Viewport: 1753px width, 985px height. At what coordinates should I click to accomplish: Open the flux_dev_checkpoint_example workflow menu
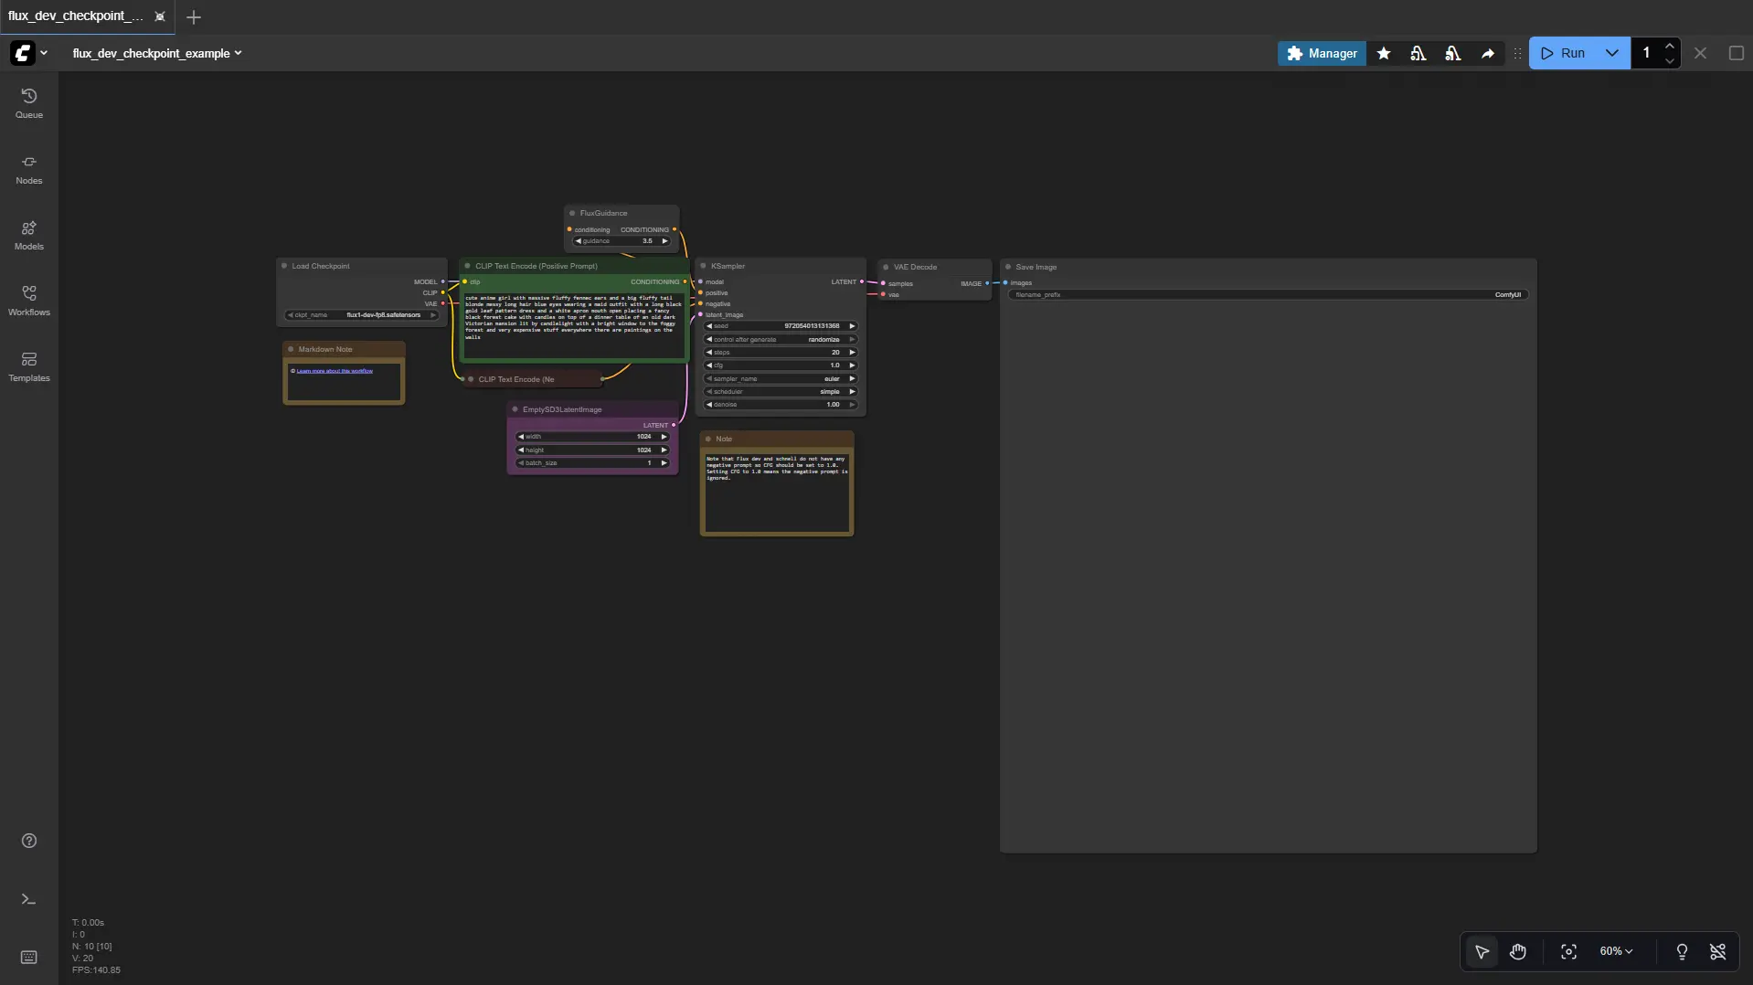pos(157,53)
